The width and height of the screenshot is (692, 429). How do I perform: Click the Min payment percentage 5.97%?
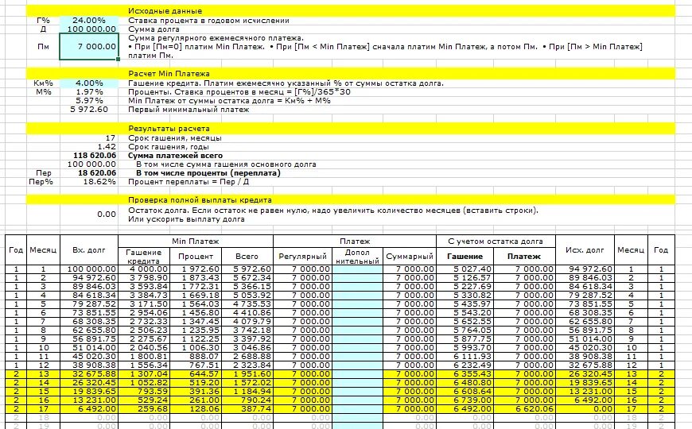(89, 101)
